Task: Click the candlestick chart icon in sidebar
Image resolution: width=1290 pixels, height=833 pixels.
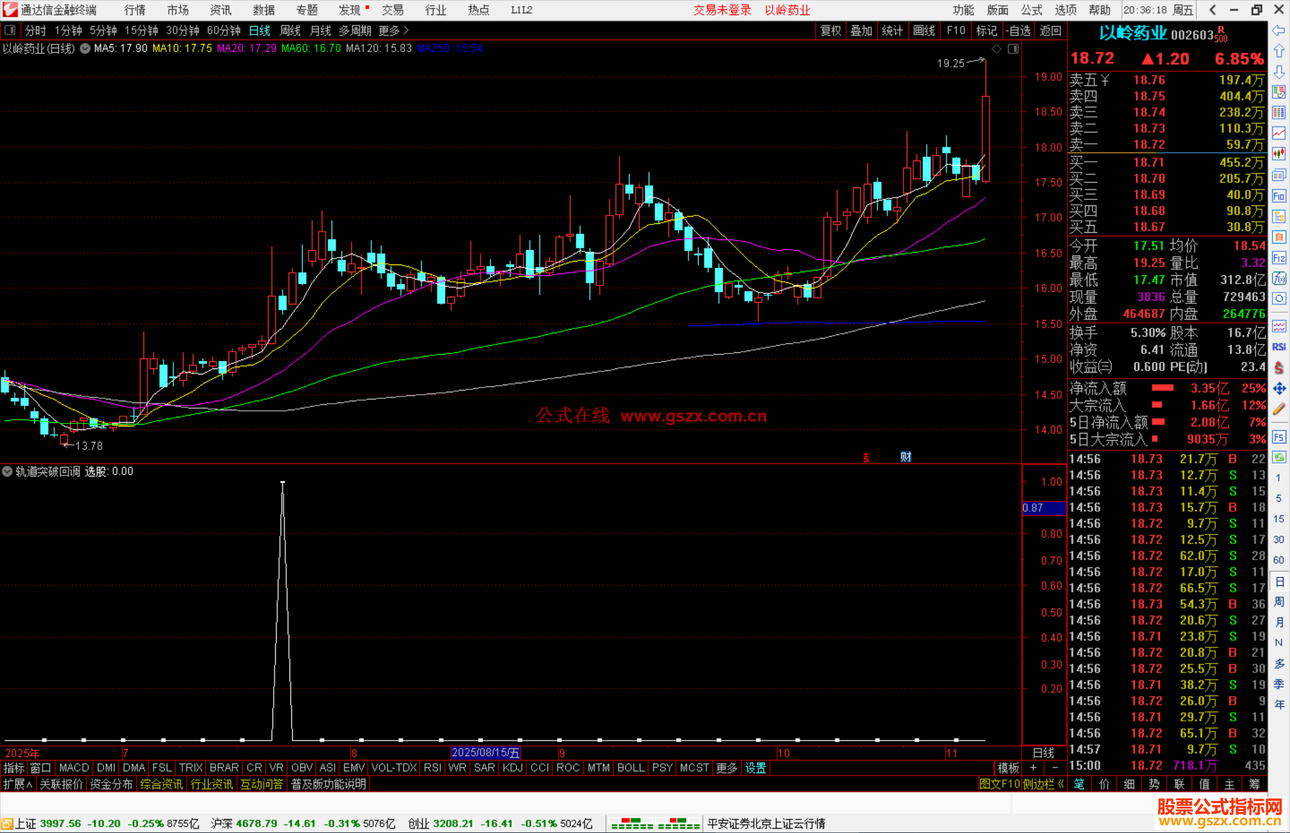Action: coord(1279,154)
